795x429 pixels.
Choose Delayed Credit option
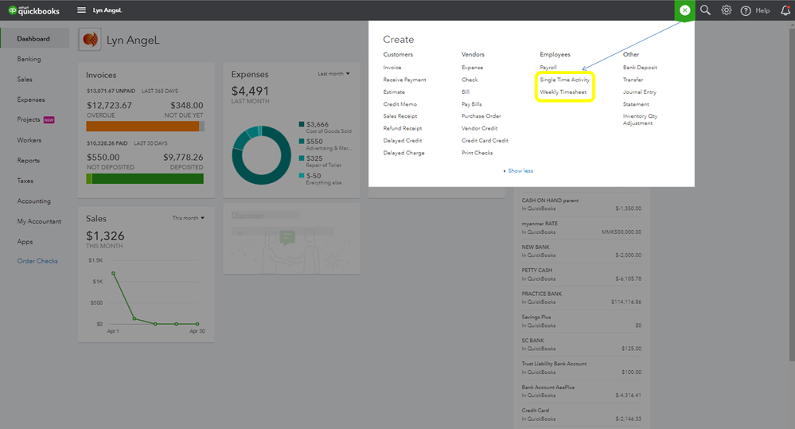coord(403,140)
